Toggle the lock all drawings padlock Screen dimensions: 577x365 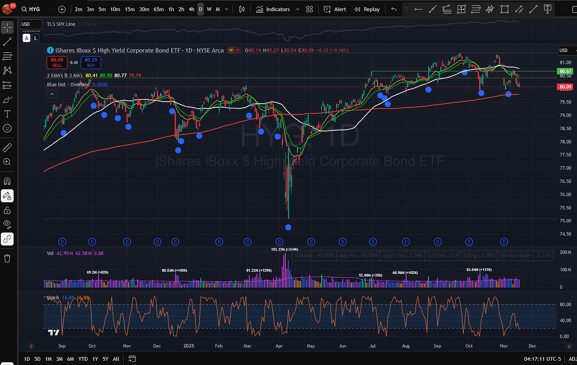7,210
